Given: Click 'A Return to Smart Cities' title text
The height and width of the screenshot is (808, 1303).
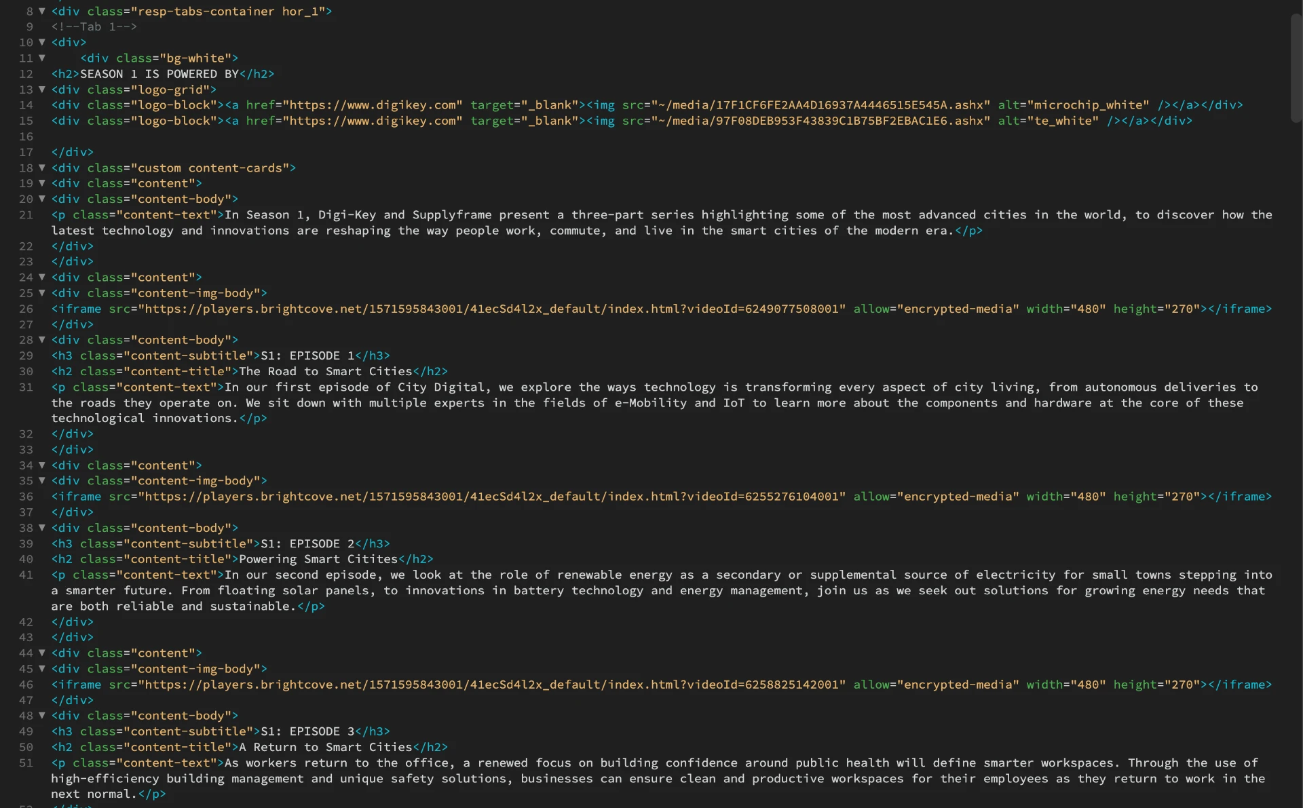Looking at the screenshot, I should (x=326, y=748).
